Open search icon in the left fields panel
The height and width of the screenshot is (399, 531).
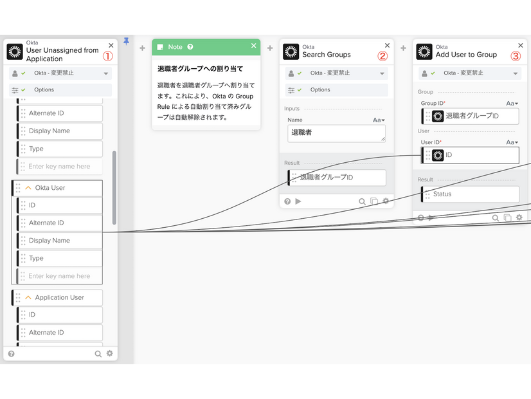pyautogui.click(x=97, y=353)
